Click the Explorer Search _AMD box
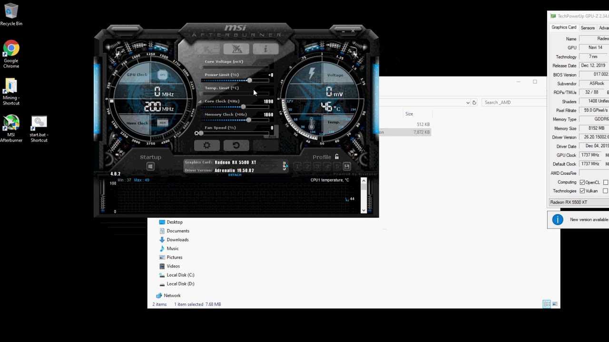 [514, 102]
